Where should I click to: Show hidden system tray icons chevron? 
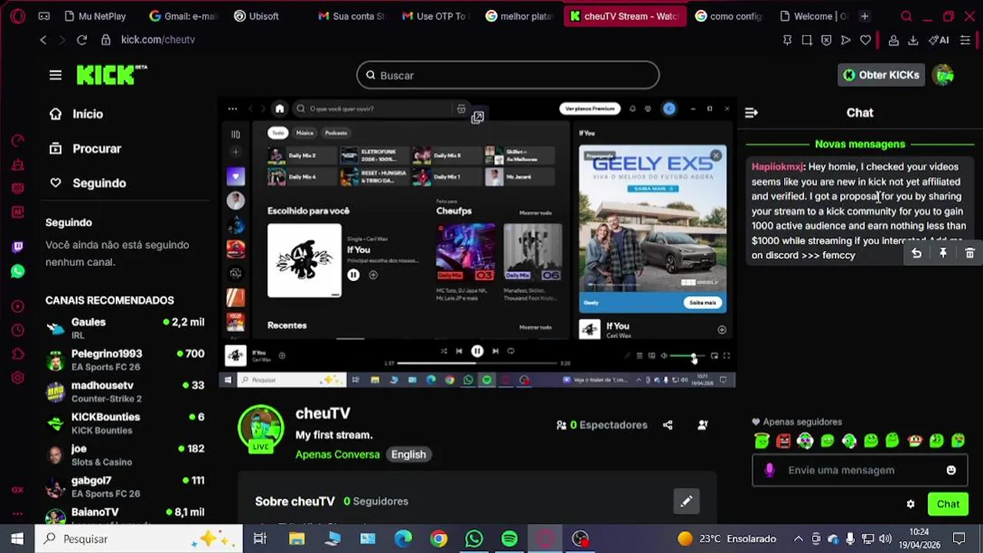click(798, 538)
